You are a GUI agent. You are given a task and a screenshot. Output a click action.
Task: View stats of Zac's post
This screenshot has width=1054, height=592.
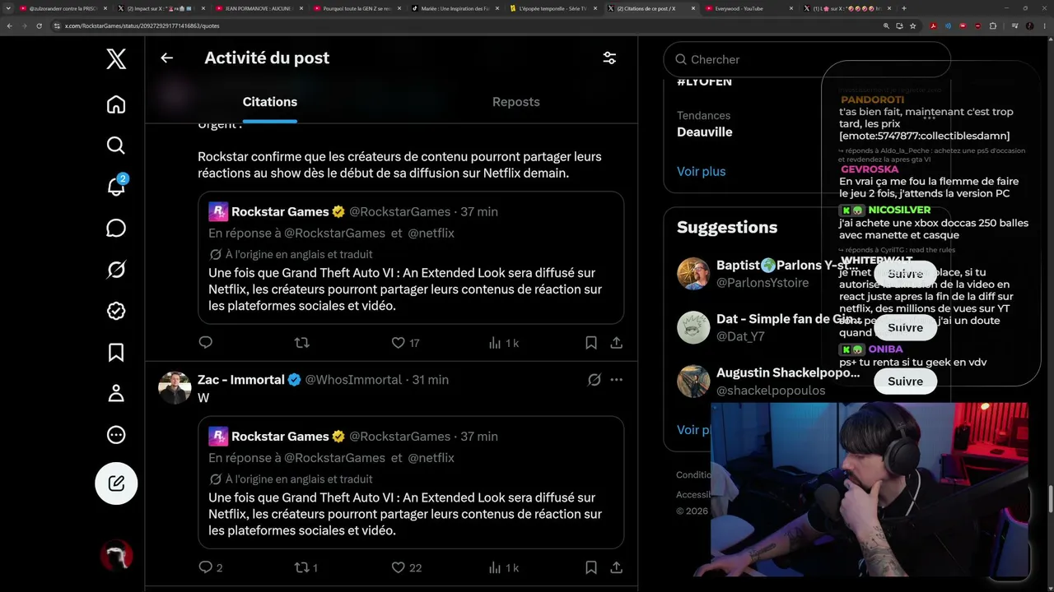pyautogui.click(x=503, y=567)
